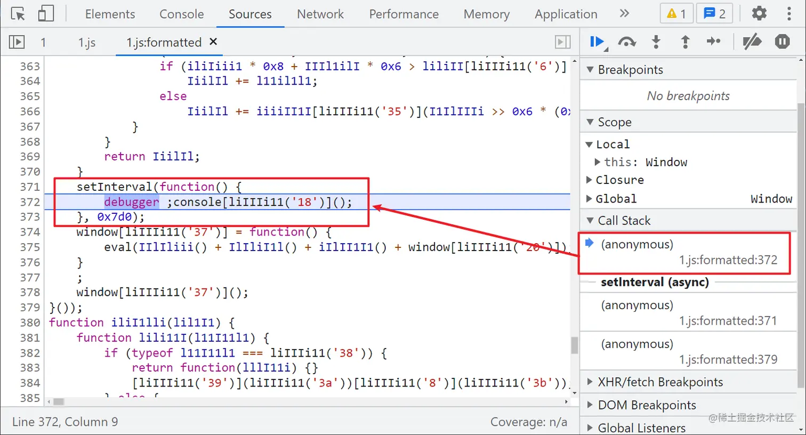Open the Memory tab
Image resolution: width=806 pixels, height=435 pixels.
pos(487,14)
